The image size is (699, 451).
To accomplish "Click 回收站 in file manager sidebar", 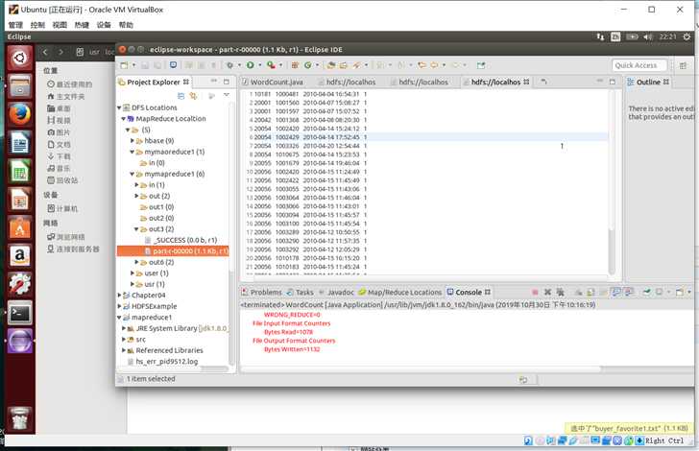I will click(x=62, y=180).
